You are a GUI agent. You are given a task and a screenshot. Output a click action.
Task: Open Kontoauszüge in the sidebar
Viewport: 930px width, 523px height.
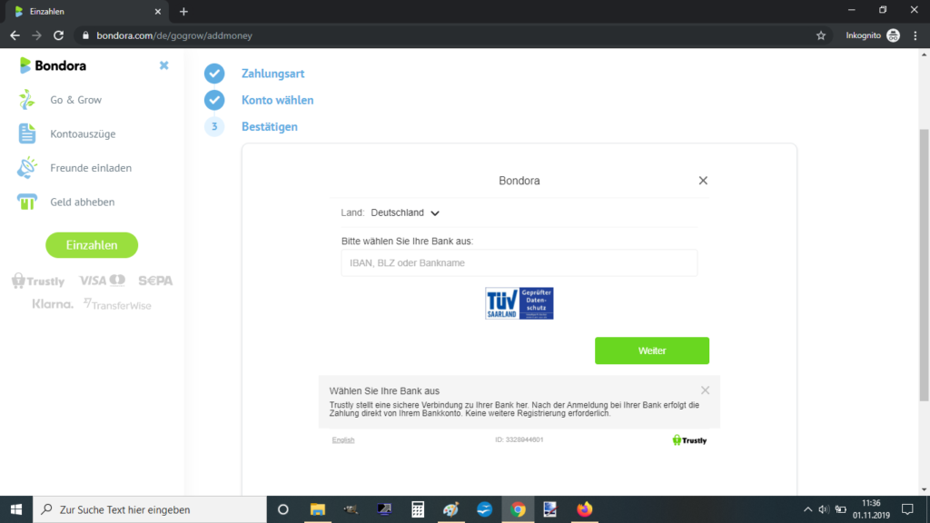coord(83,134)
